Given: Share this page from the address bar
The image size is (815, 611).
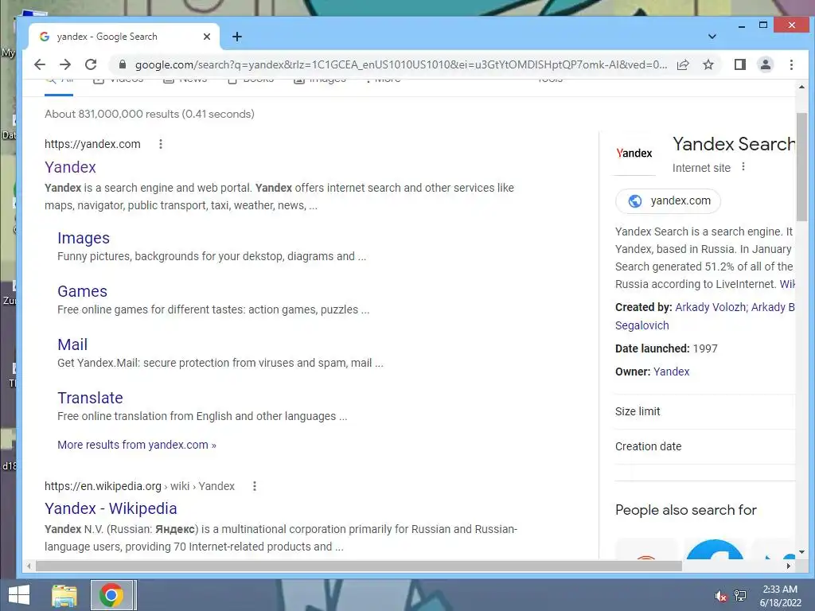Looking at the screenshot, I should [683, 64].
